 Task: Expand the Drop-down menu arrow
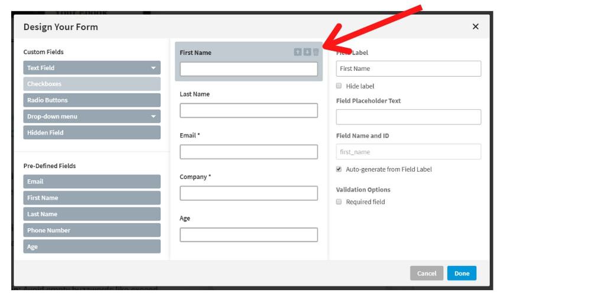(153, 116)
